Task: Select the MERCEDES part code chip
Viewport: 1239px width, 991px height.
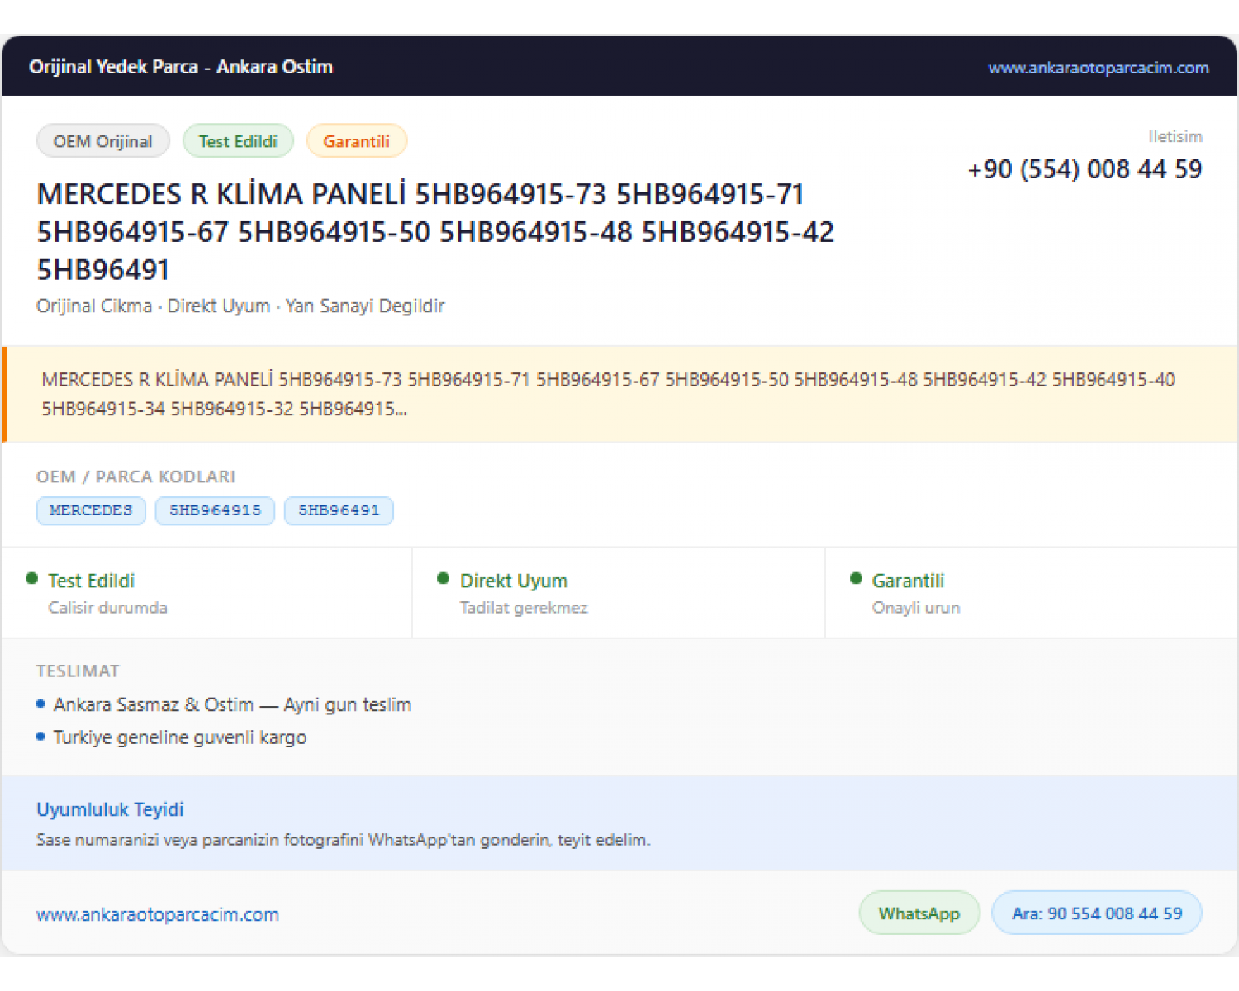Action: (x=91, y=510)
